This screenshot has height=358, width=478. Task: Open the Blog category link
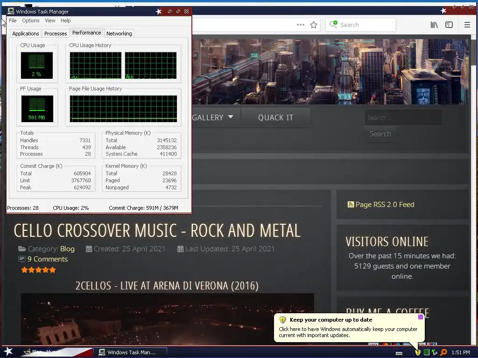click(x=67, y=249)
